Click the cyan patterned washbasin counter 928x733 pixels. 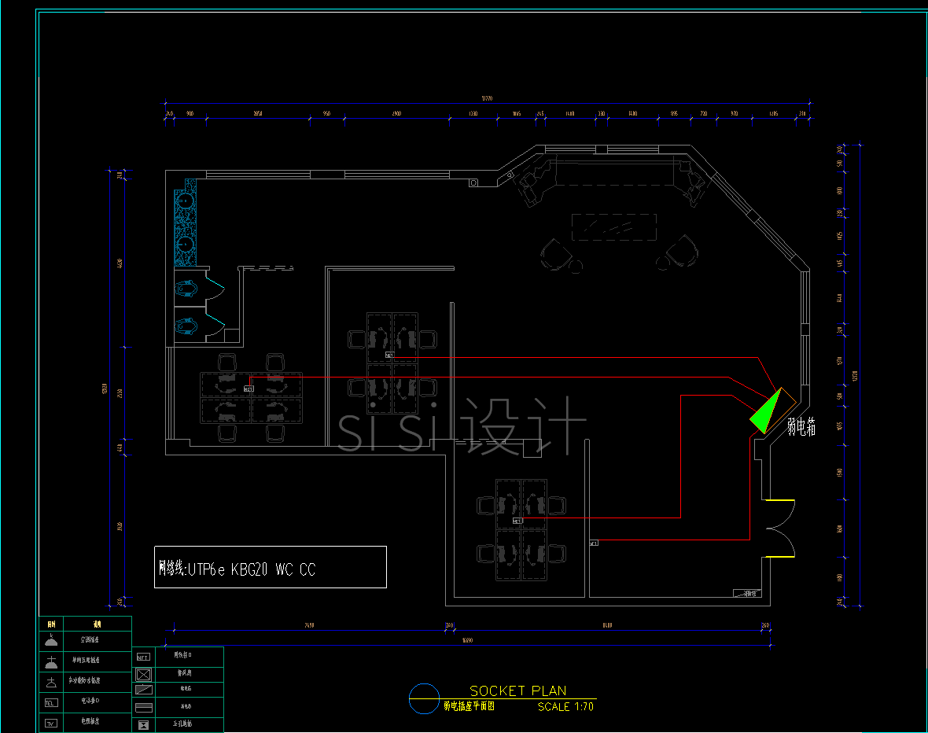[185, 223]
